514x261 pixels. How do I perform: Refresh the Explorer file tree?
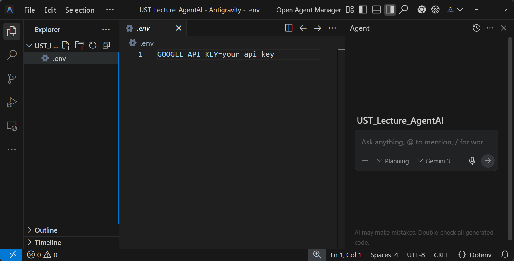93,45
